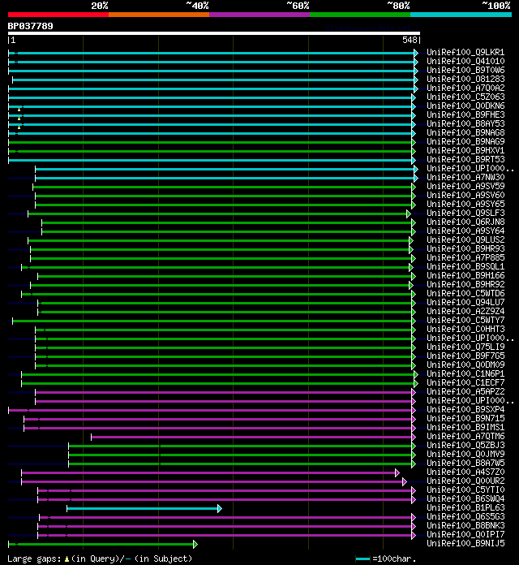This screenshot has width=519, height=565.
Task: Click the green ~80% identity legend segment
Action: [x=360, y=15]
